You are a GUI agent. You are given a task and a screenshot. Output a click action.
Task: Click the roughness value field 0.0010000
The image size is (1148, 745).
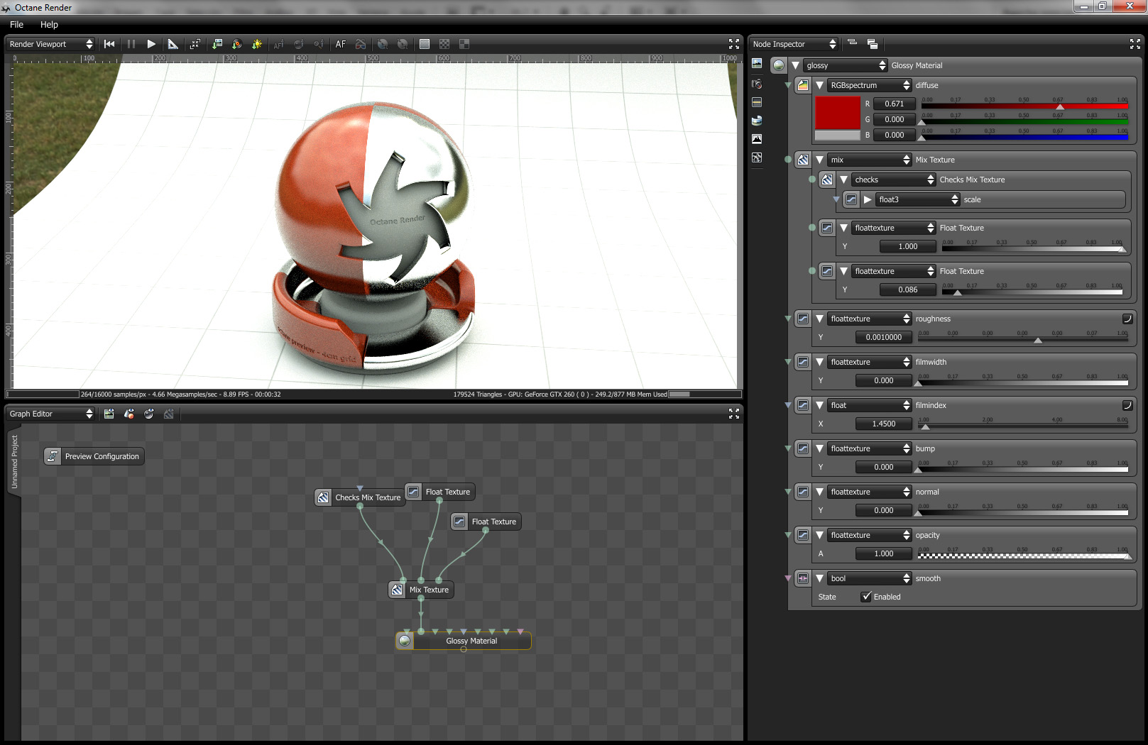tap(884, 337)
